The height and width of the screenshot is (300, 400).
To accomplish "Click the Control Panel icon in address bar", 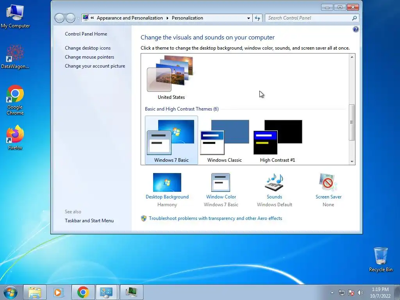I will tap(86, 18).
